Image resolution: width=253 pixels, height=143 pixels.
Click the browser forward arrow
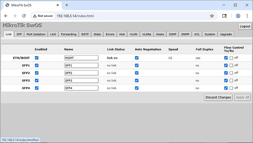click(x=15, y=16)
